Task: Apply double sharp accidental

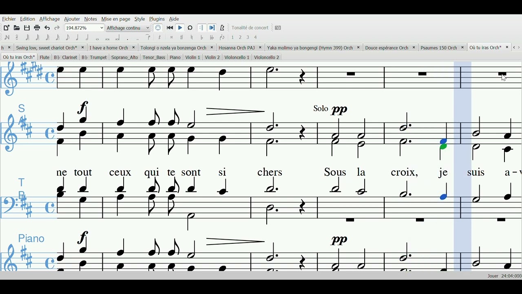Action: 172,38
